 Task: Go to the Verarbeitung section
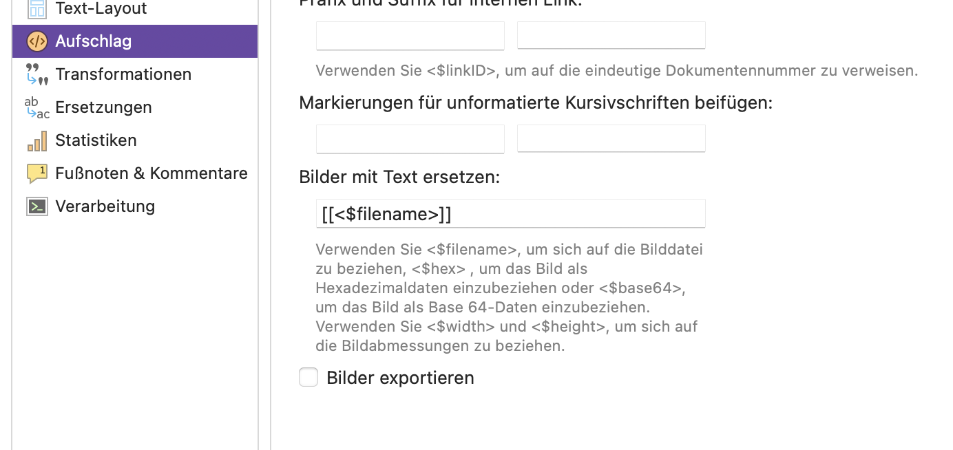(x=105, y=206)
